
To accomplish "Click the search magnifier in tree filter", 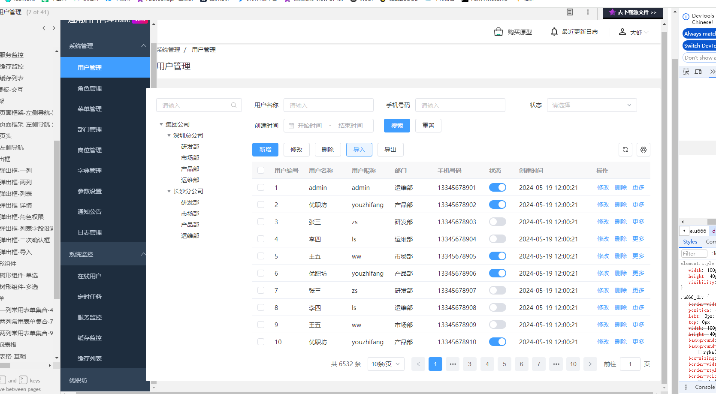I will (x=234, y=105).
